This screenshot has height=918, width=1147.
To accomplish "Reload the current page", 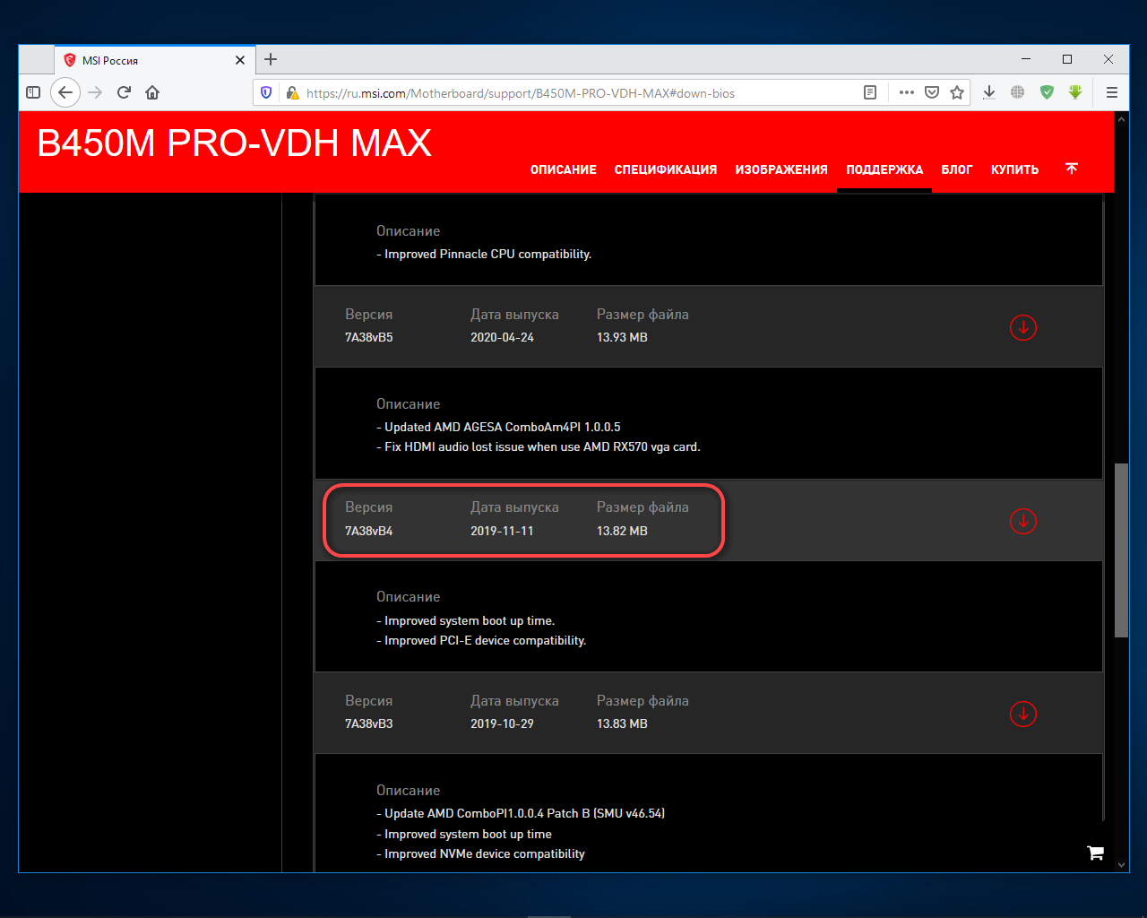I will pyautogui.click(x=124, y=92).
